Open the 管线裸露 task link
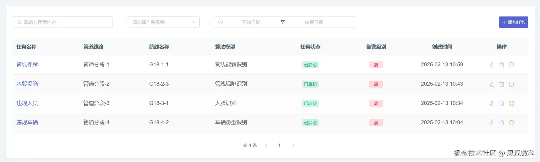The width and height of the screenshot is (540, 162). click(x=27, y=65)
